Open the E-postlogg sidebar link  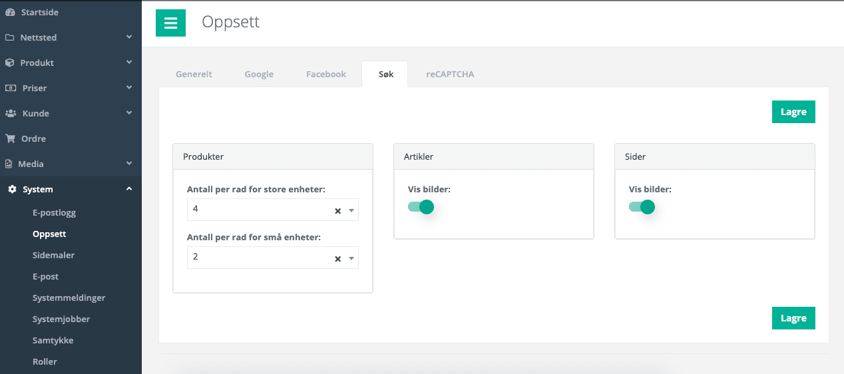[55, 213]
